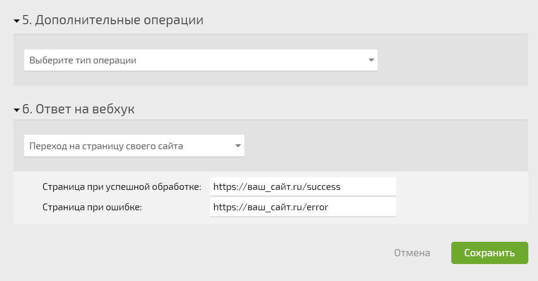538x281 pixels.
Task: Collapse section 5 Дополнительные операции arrow
Action: pos(16,21)
